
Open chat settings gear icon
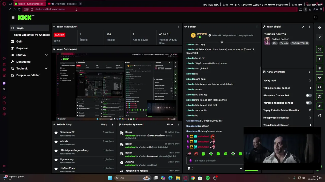coord(241,169)
